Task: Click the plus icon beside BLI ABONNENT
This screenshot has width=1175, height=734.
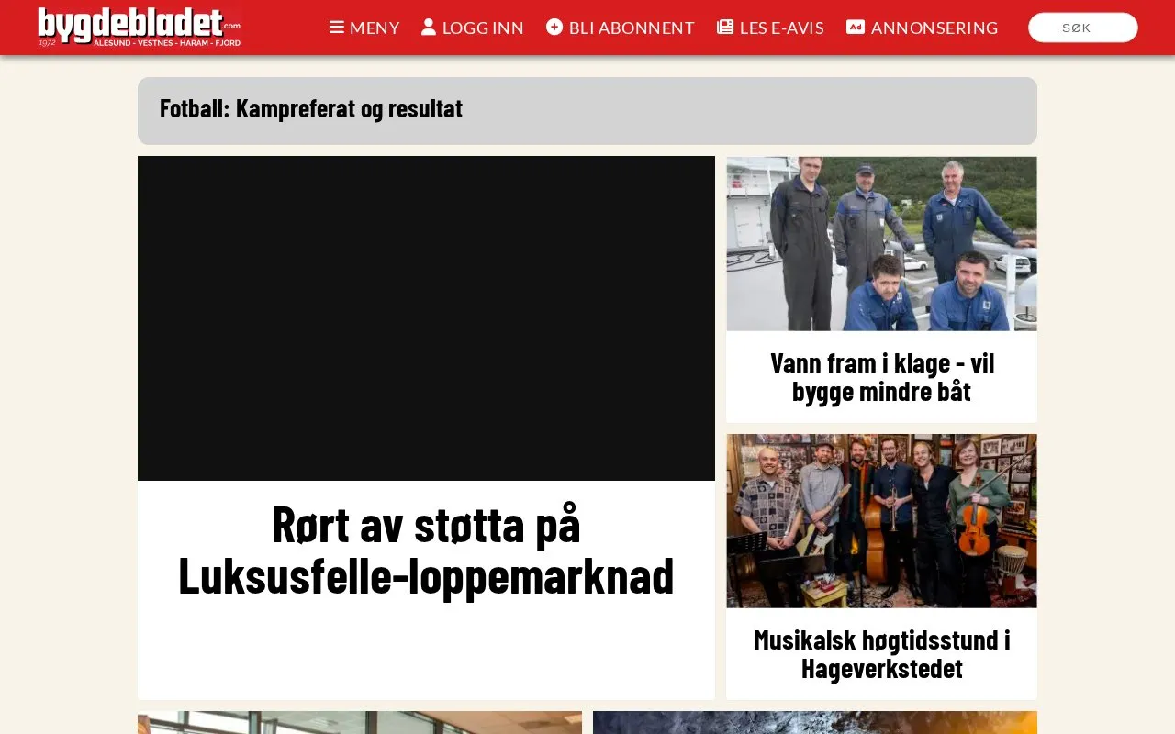Action: coord(554,27)
